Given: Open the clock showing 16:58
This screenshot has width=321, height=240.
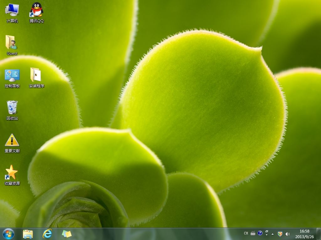Looking at the screenshot, I should click(304, 234).
